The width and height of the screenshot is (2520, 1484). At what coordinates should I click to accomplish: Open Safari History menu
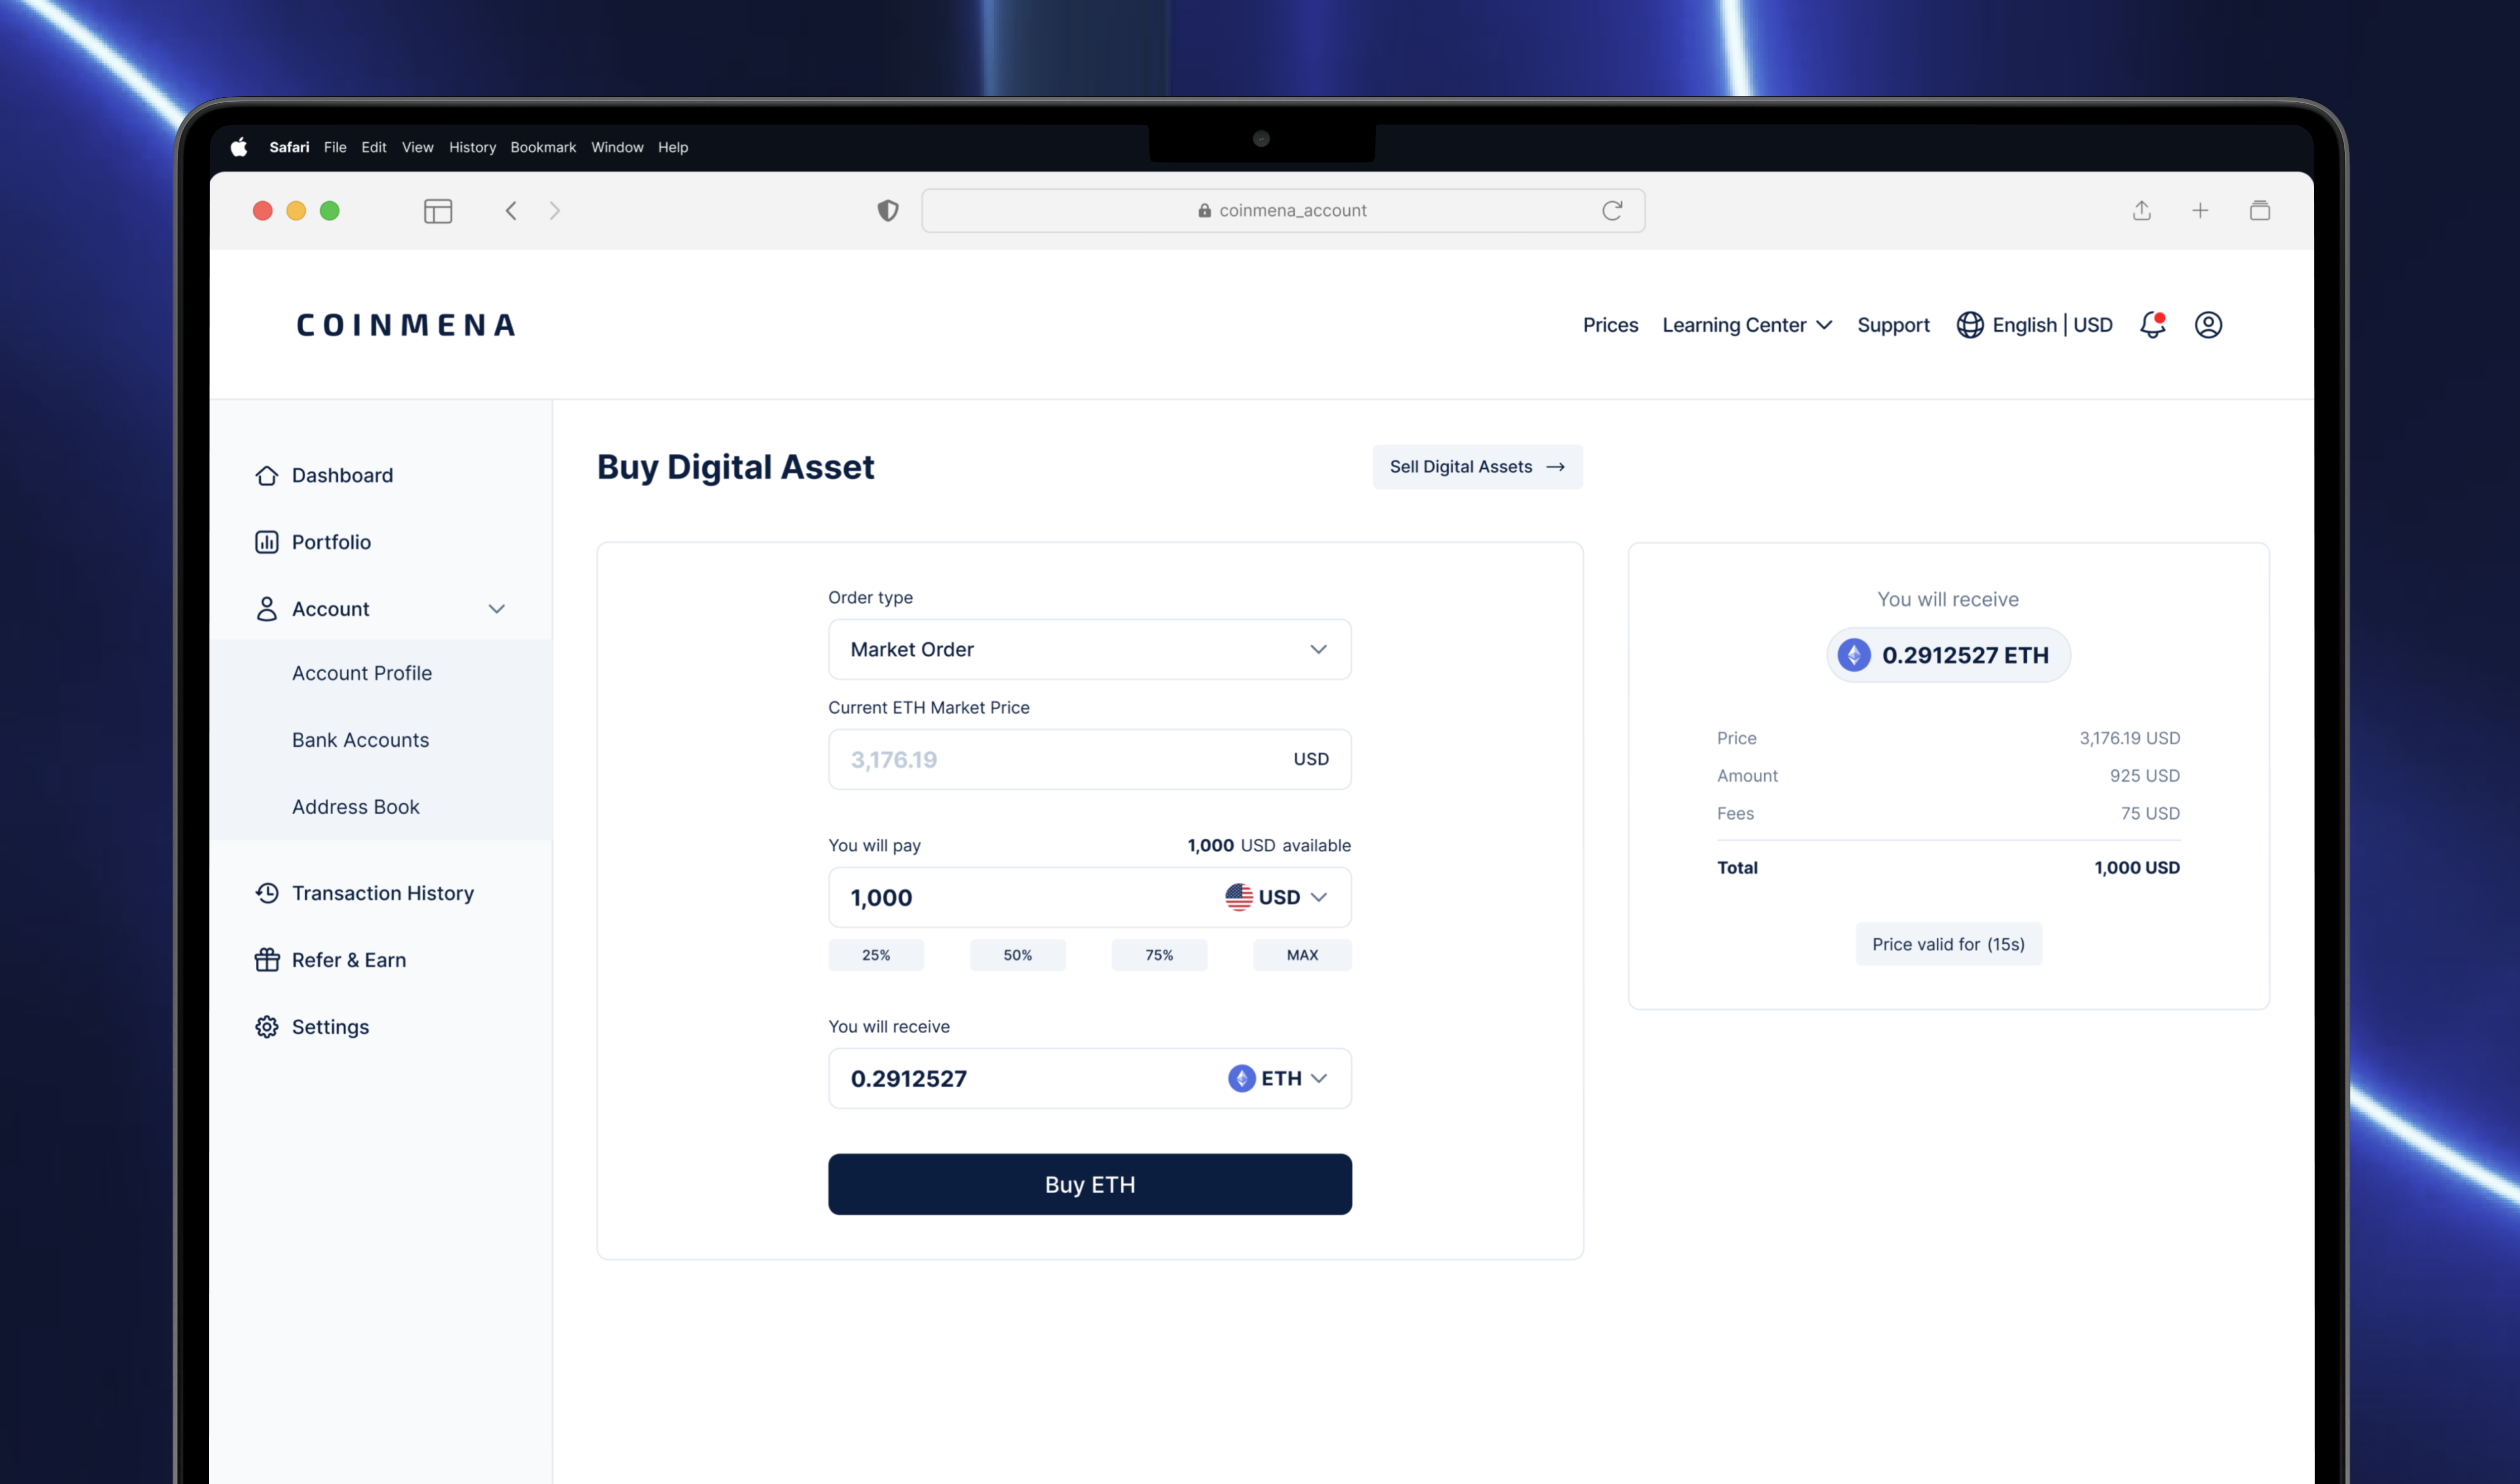[472, 147]
